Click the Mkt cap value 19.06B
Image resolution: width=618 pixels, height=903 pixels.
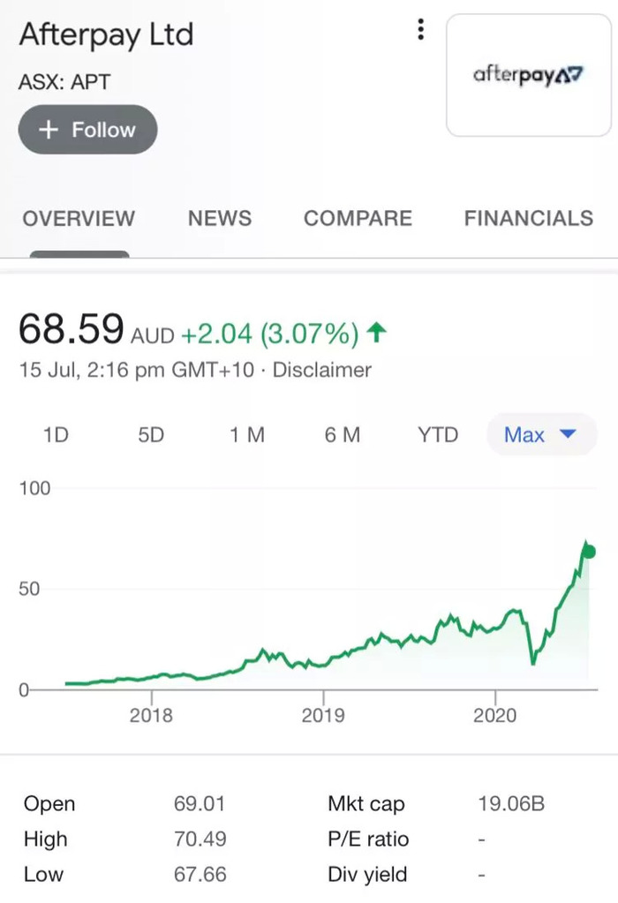click(511, 803)
